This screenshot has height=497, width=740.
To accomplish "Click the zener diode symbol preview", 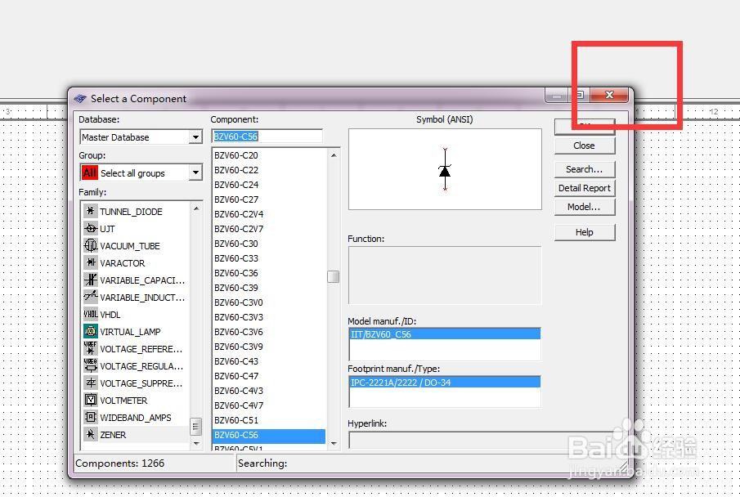I will click(x=445, y=169).
